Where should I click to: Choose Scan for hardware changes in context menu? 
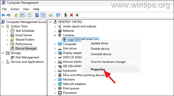(x=108, y=62)
